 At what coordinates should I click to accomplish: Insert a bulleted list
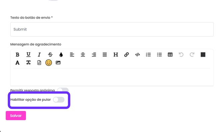click(x=159, y=55)
